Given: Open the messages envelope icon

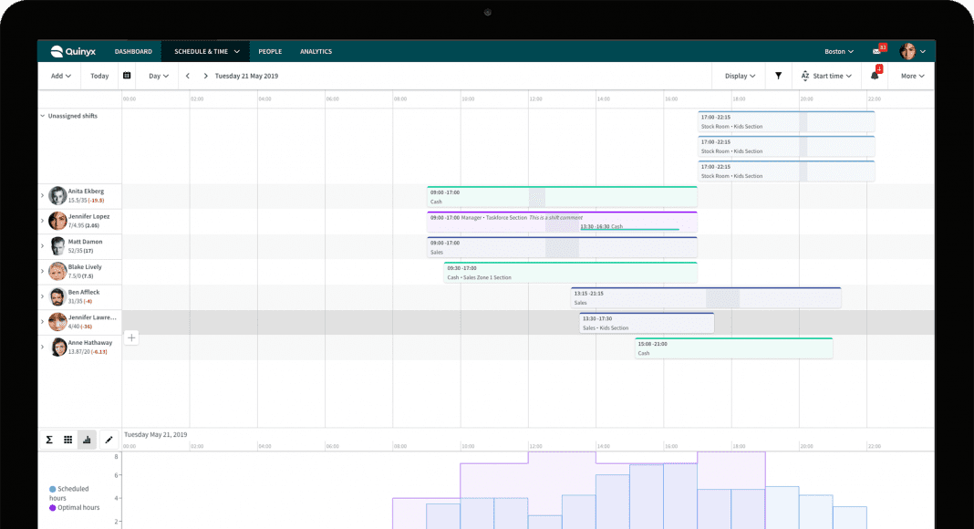Looking at the screenshot, I should pyautogui.click(x=879, y=51).
